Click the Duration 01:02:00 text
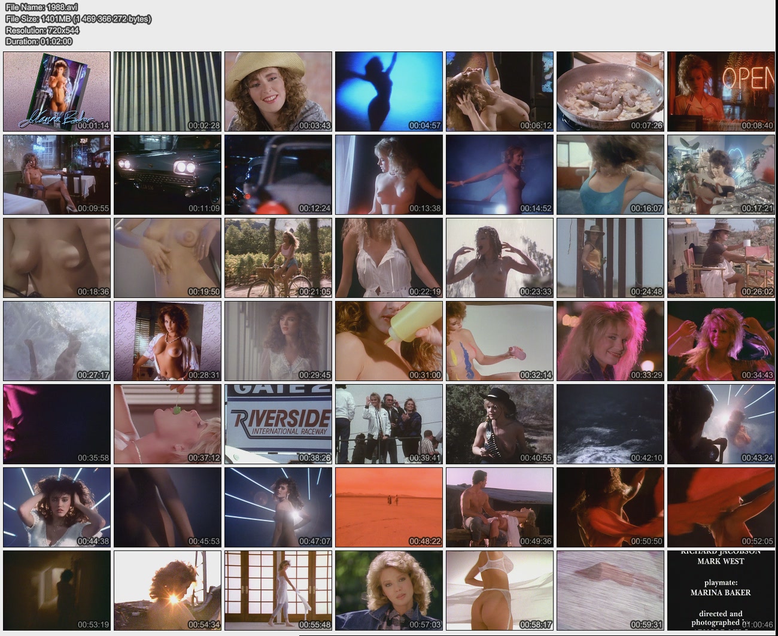Image resolution: width=778 pixels, height=636 pixels. click(x=39, y=41)
